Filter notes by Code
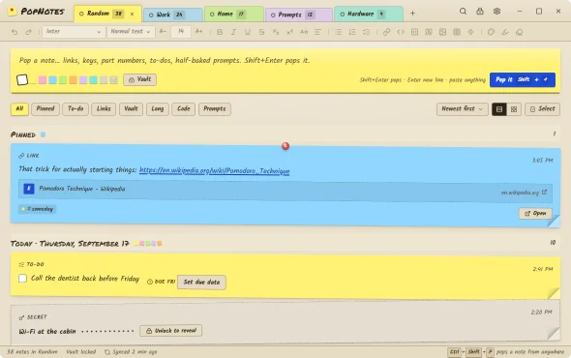This screenshot has width=571, height=358. coord(184,109)
